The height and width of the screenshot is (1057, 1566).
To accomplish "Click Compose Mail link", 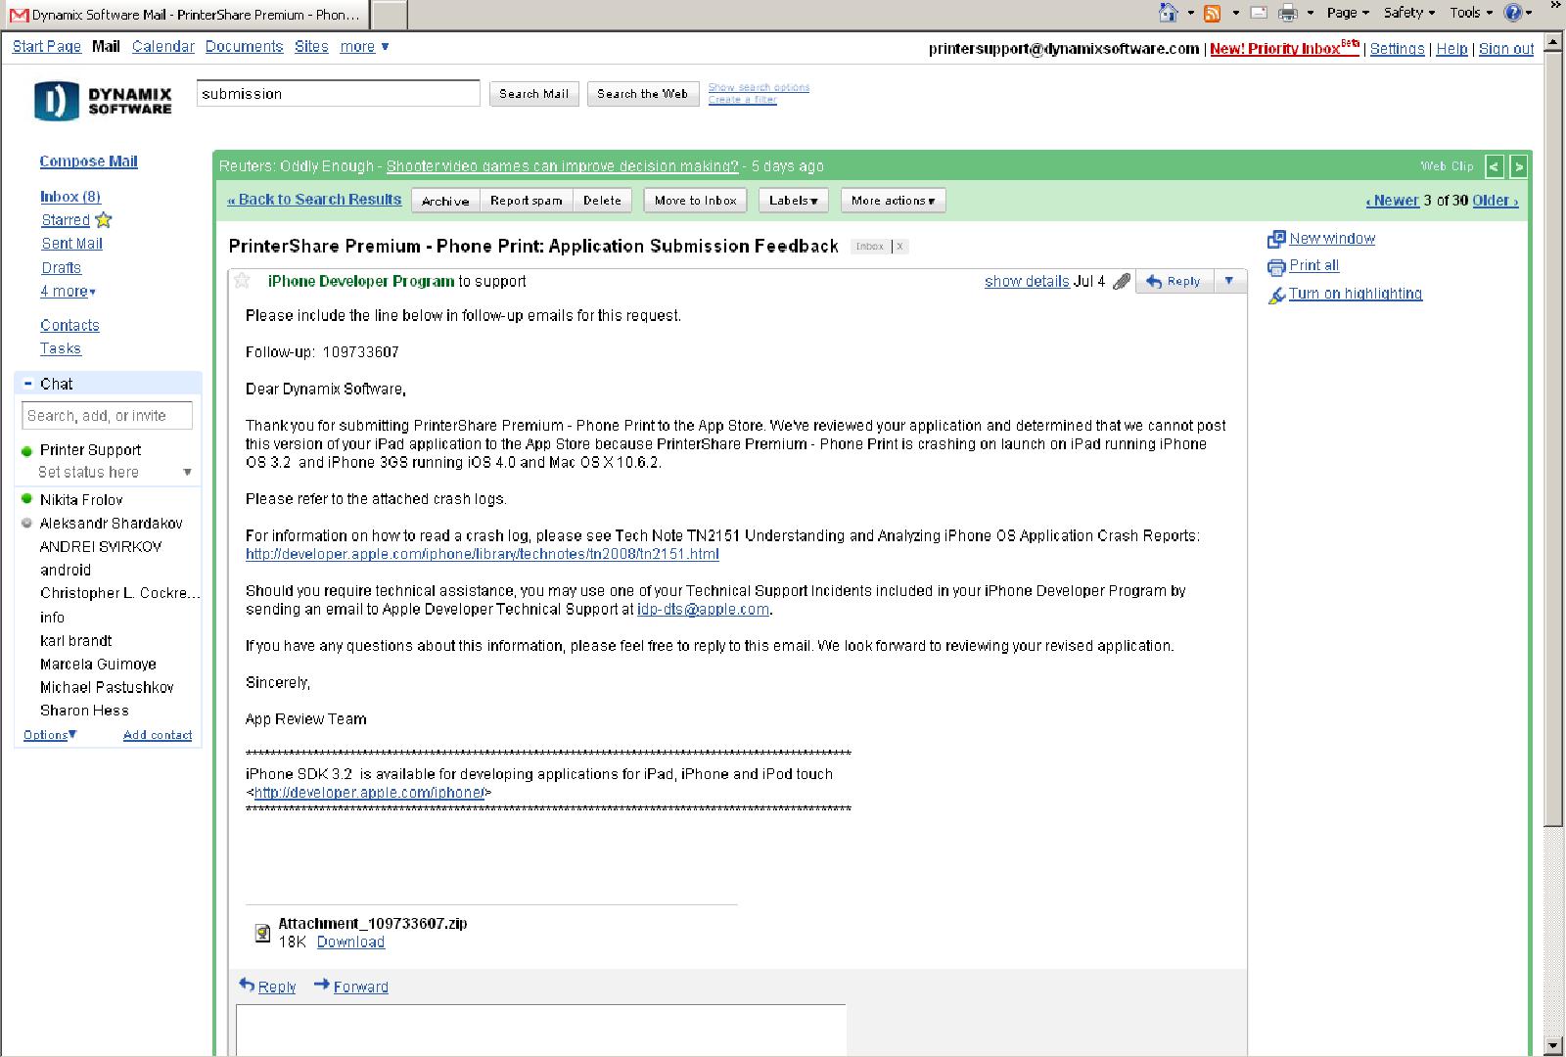I will [88, 161].
